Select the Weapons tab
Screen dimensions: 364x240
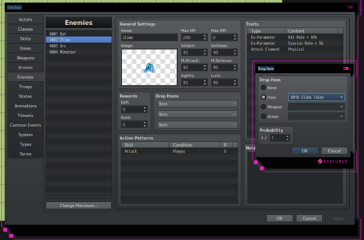(x=25, y=58)
